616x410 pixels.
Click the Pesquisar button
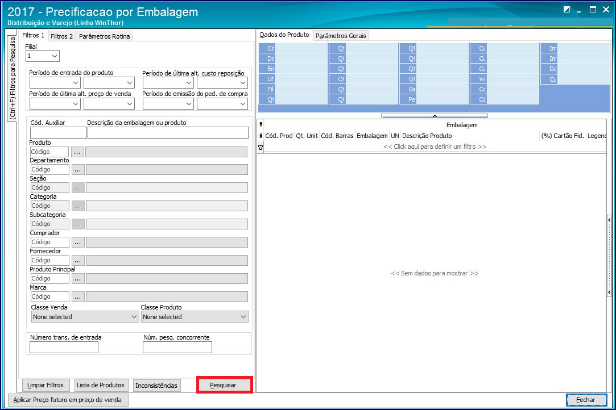pos(223,385)
